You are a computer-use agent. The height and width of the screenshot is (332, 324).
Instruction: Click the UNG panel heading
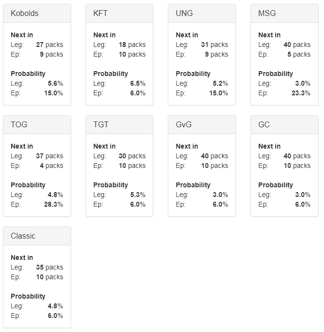tap(202, 14)
